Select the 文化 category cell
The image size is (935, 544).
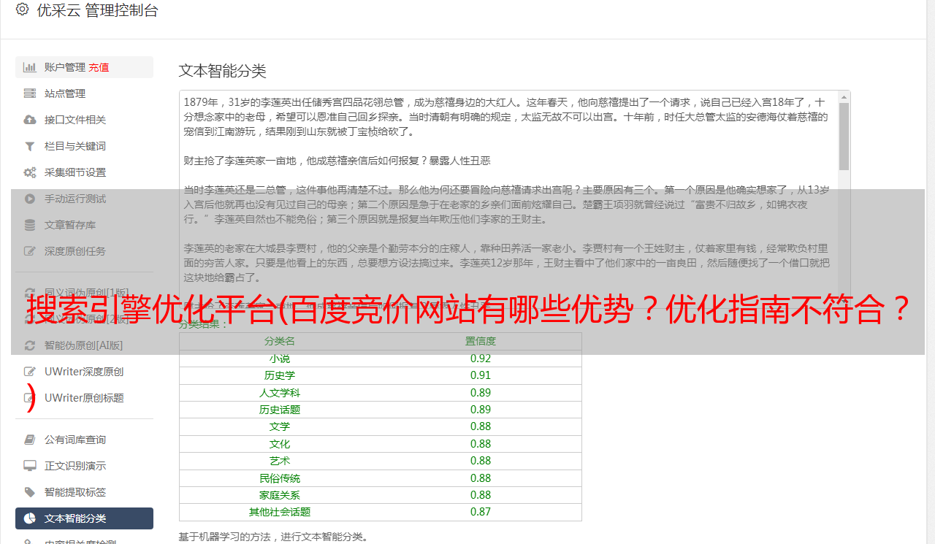pos(280,444)
